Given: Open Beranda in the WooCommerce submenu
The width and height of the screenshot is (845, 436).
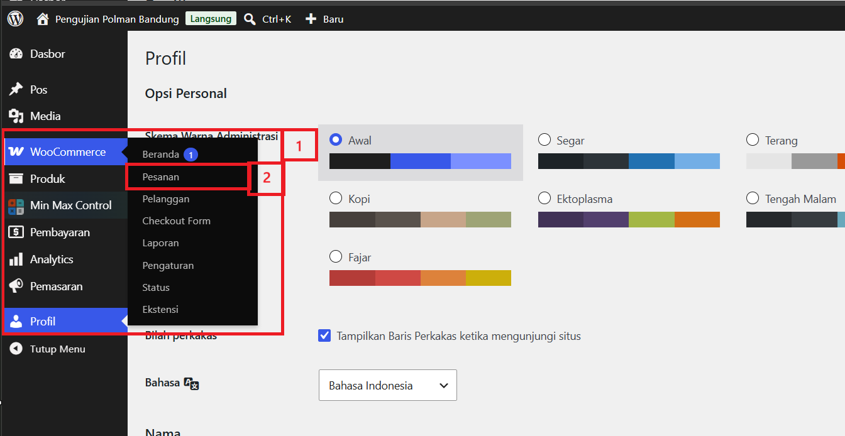Looking at the screenshot, I should [x=161, y=154].
